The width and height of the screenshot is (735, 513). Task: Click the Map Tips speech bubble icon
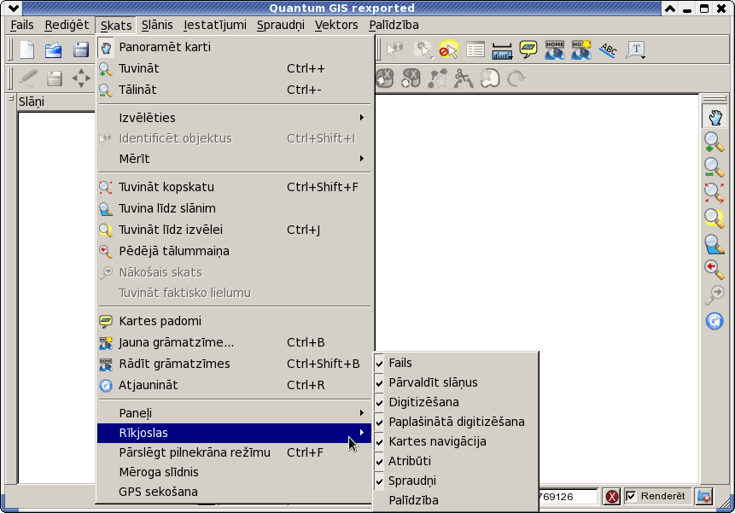(x=528, y=50)
